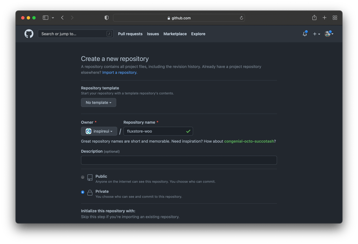Expand the sidebar options chevron
This screenshot has height=244, width=358.
click(x=53, y=17)
